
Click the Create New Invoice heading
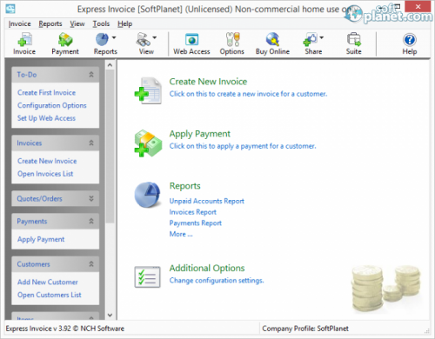point(208,82)
